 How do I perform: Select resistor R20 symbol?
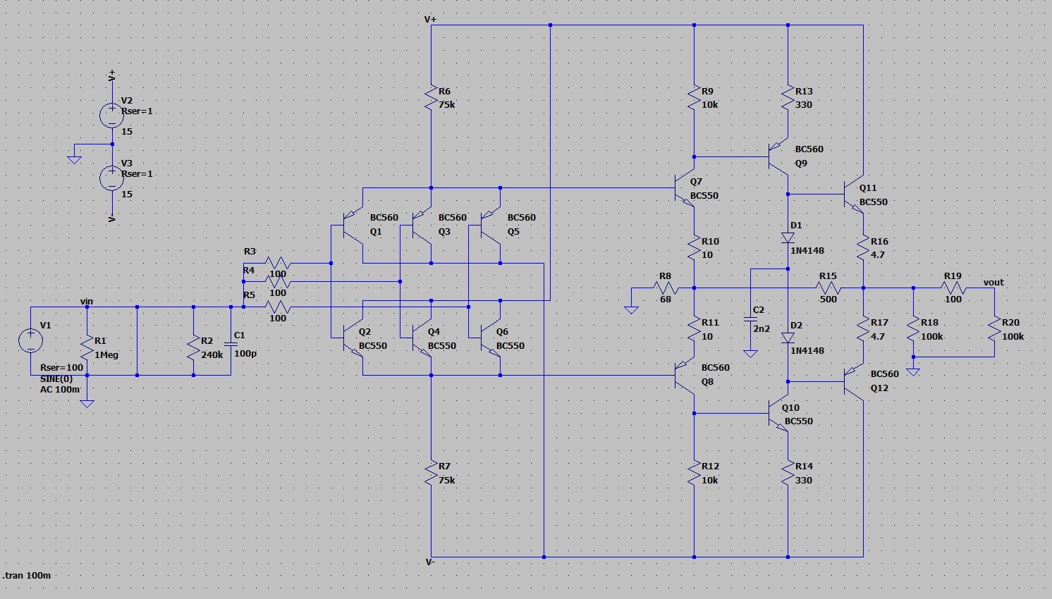click(994, 330)
